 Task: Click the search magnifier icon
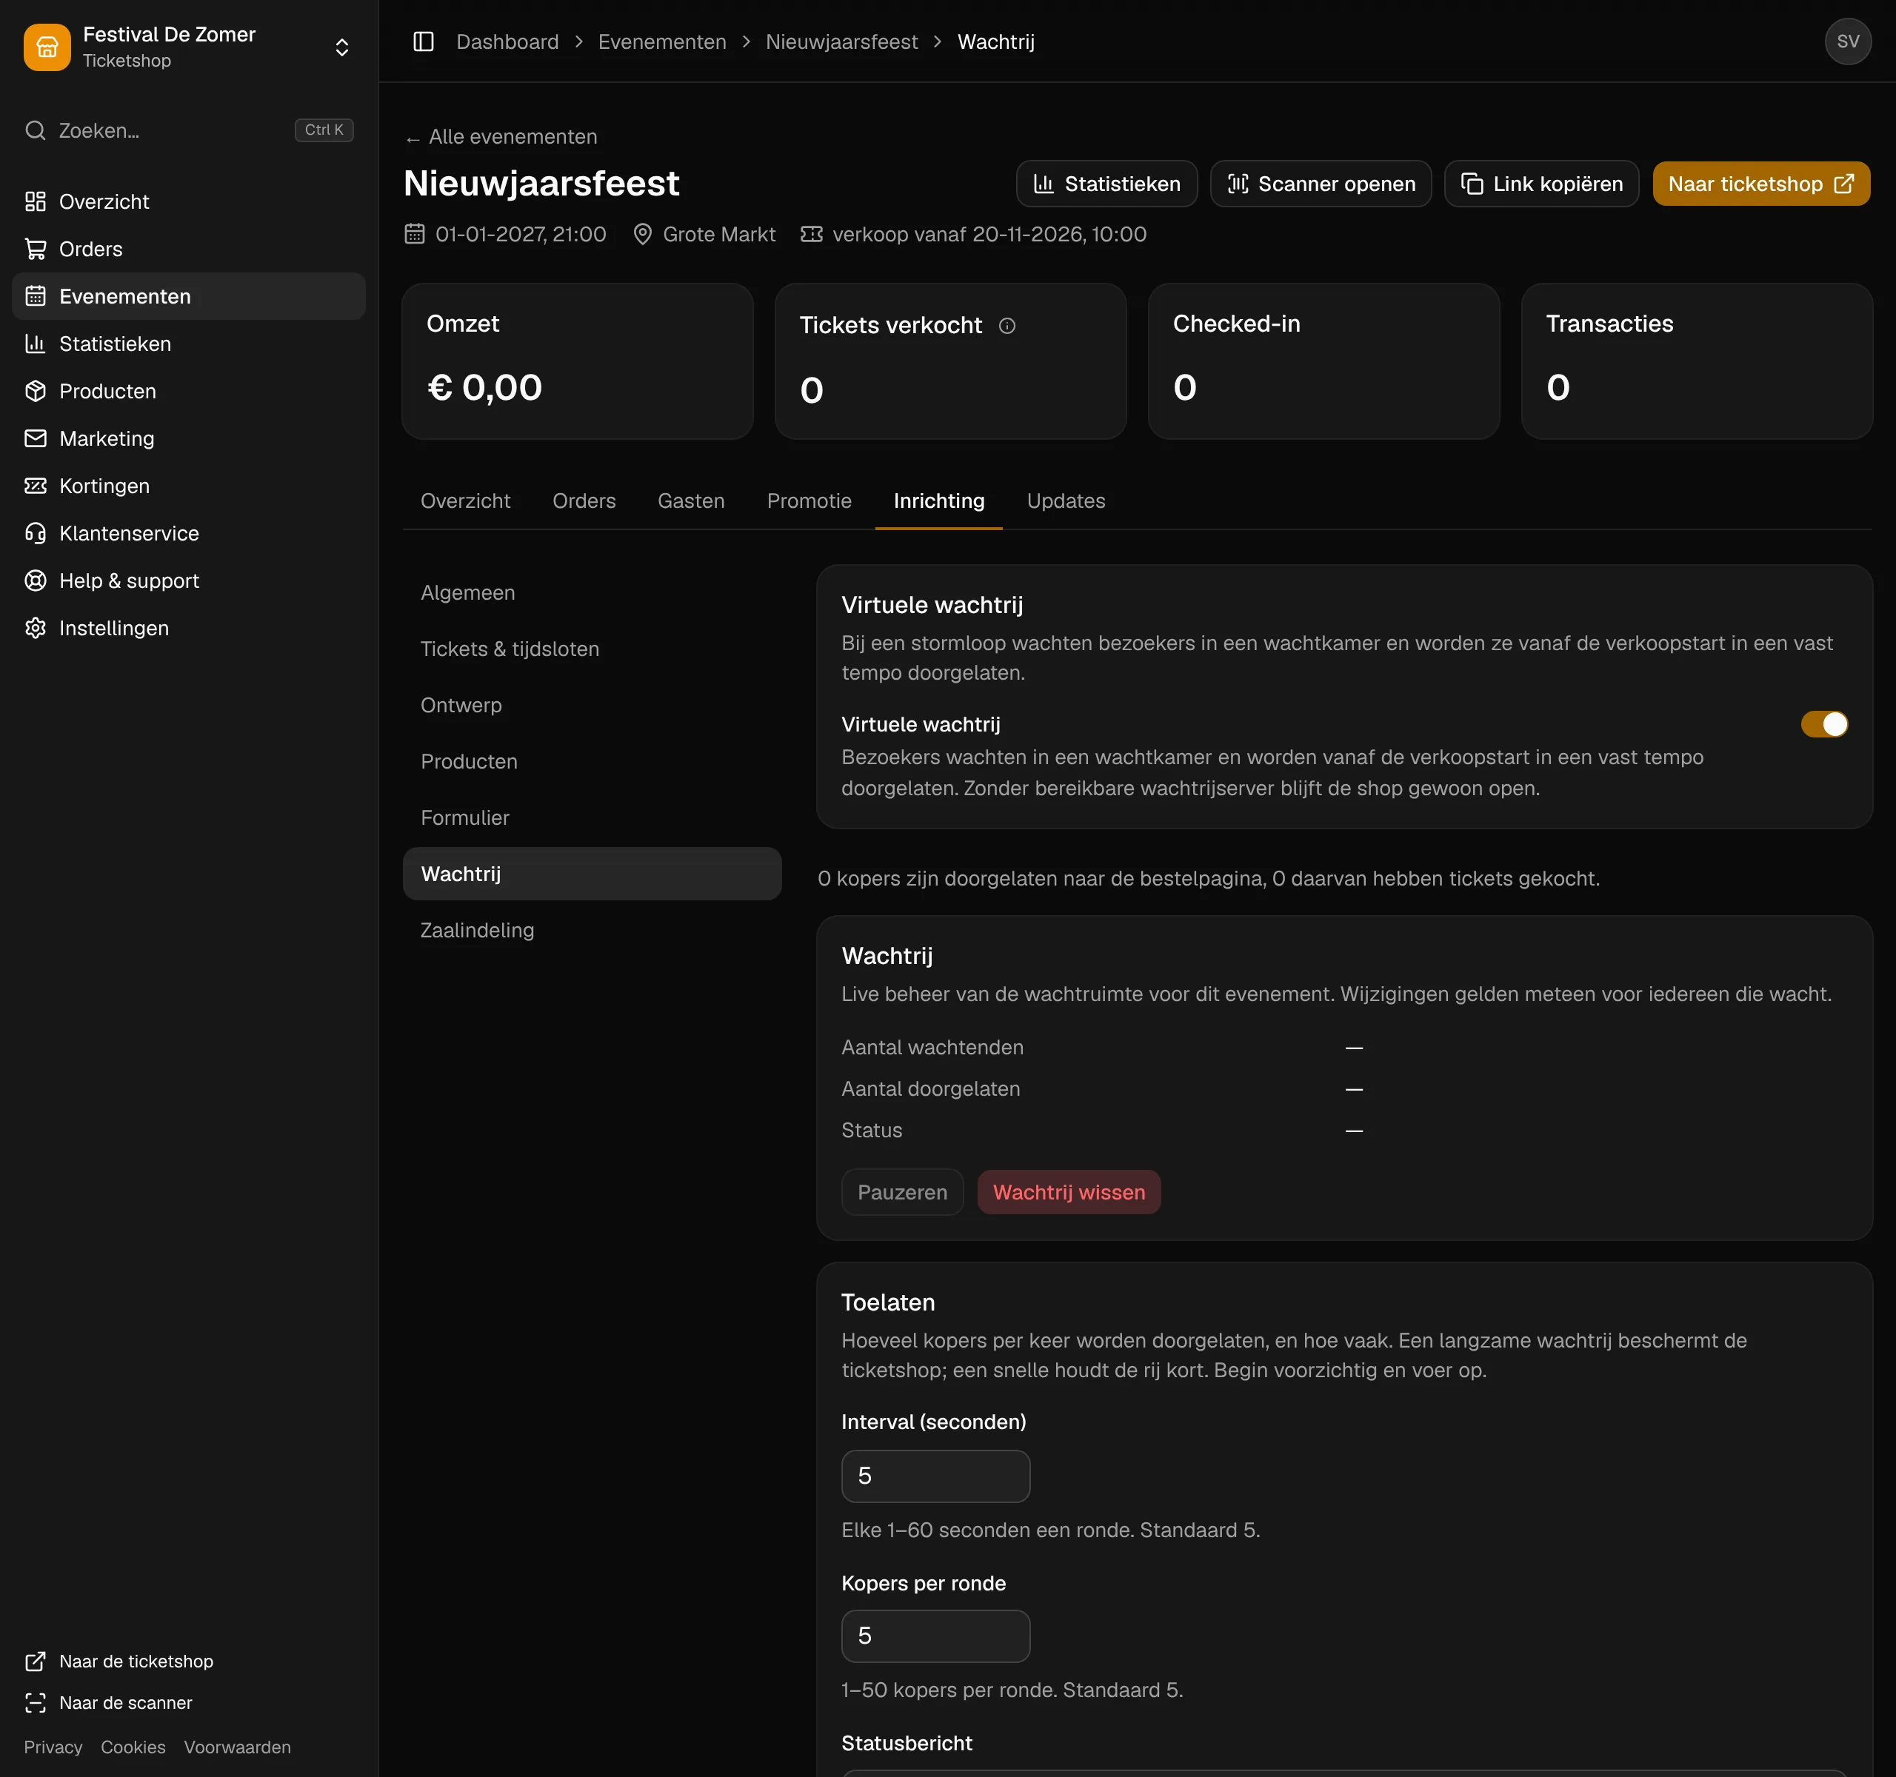coord(36,130)
